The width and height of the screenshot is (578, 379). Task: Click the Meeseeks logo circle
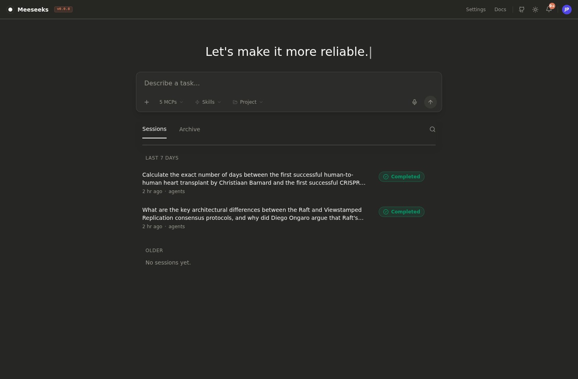pyautogui.click(x=10, y=10)
